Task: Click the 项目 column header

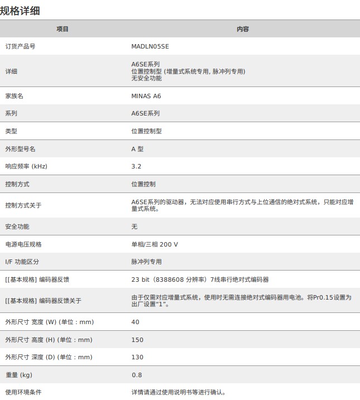Action: (63, 29)
